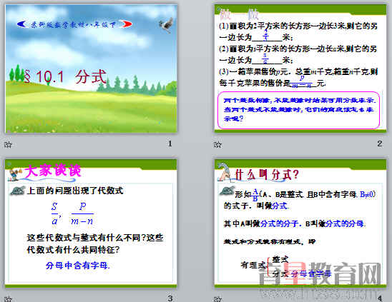The image size is (392, 302).
Task: Click the turtle icon beside 上面的问题出现了代数式
Action: coord(18,191)
